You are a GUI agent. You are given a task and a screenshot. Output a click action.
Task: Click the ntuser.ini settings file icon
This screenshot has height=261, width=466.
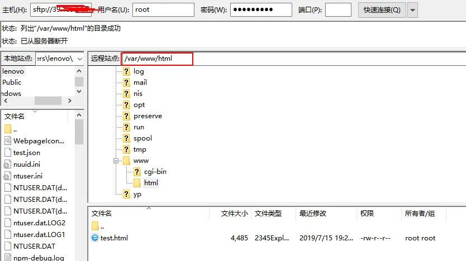pyautogui.click(x=7, y=176)
